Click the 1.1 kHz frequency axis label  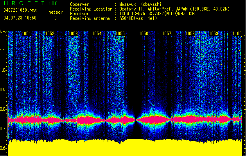click(3, 51)
